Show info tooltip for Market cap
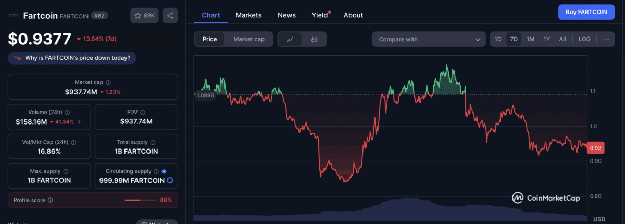The image size is (625, 224). [108, 82]
